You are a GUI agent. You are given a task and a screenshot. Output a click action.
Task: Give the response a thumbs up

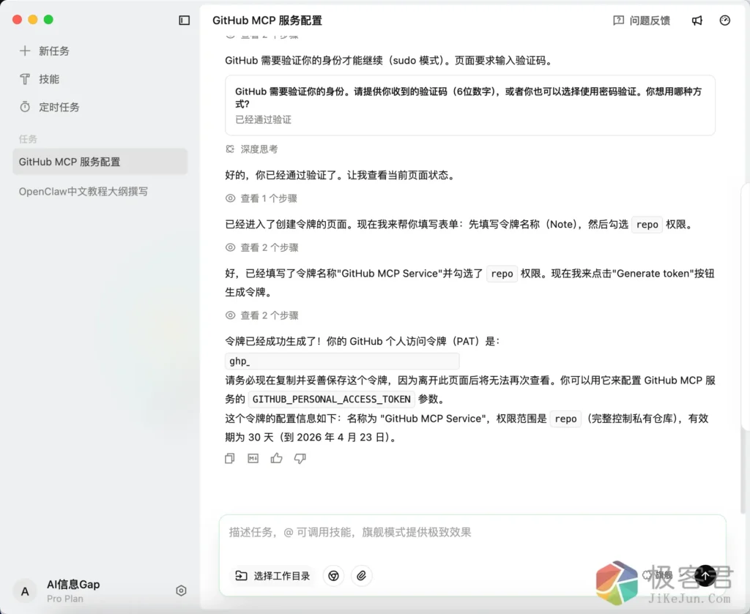pos(276,458)
